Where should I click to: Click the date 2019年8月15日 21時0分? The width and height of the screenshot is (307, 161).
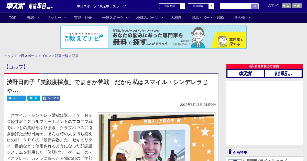click(198, 105)
